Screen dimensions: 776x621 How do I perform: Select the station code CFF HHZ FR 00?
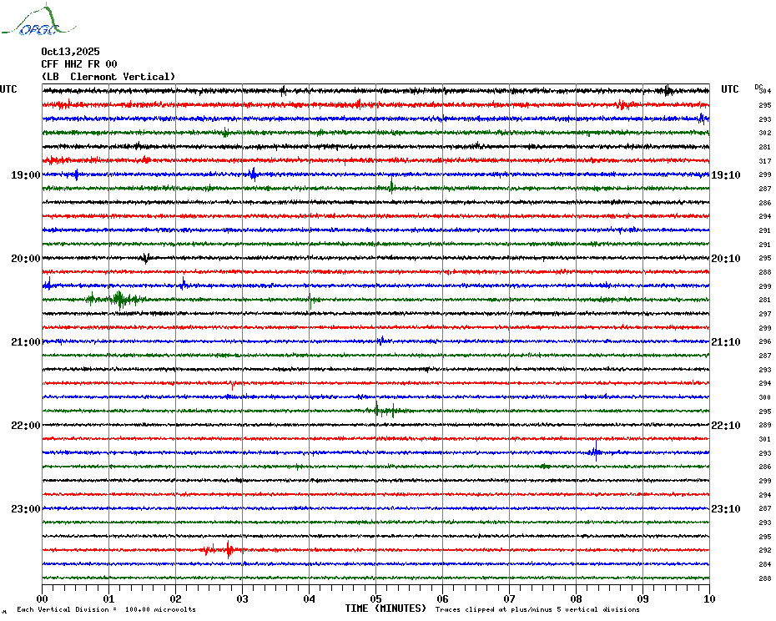tap(79, 64)
